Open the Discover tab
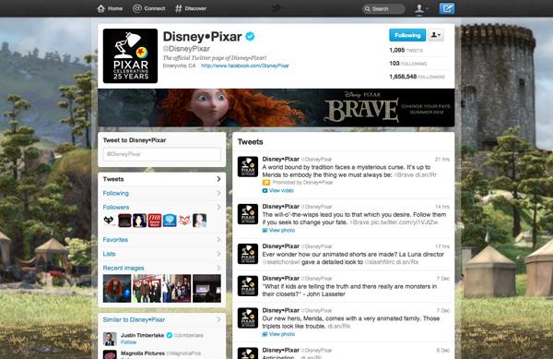 pos(191,8)
